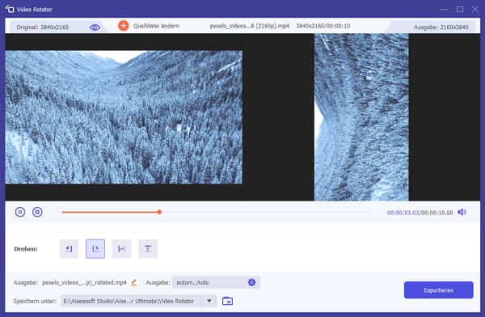Click the original video preview image
Image resolution: width=485 pixels, height=317 pixels.
pyautogui.click(x=124, y=117)
